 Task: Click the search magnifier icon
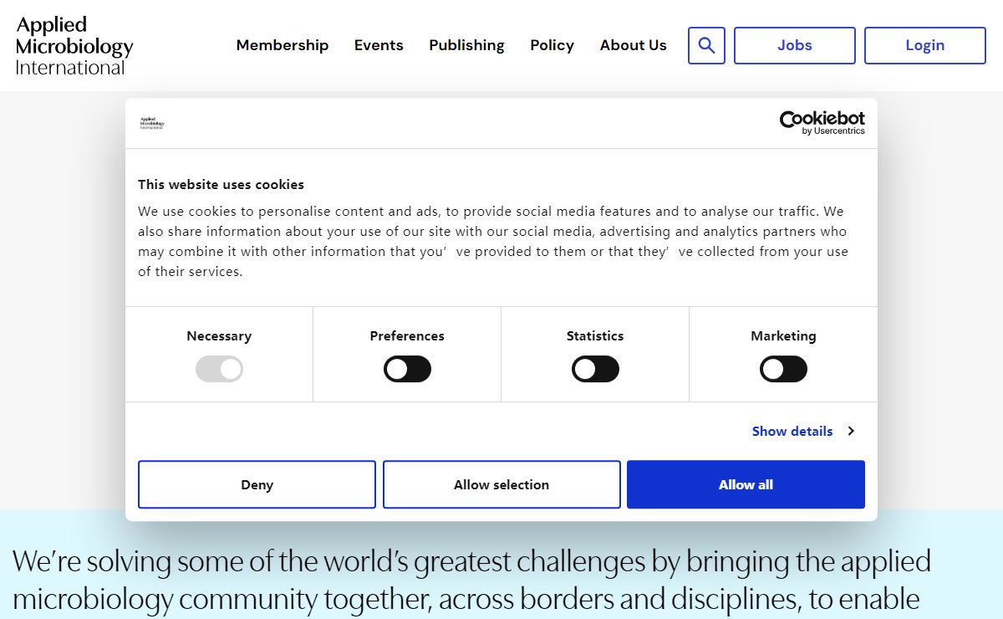coord(706,45)
